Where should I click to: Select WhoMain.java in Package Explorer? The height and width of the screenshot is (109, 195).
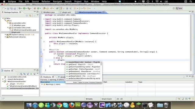(x=19, y=25)
